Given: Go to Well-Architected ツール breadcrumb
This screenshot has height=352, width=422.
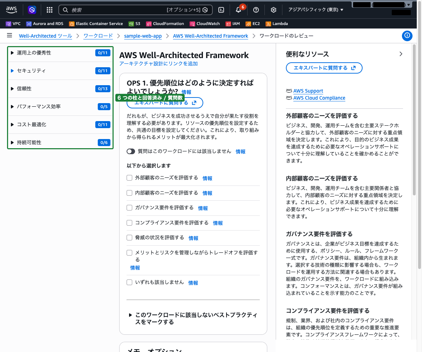Looking at the screenshot, I should (x=45, y=36).
